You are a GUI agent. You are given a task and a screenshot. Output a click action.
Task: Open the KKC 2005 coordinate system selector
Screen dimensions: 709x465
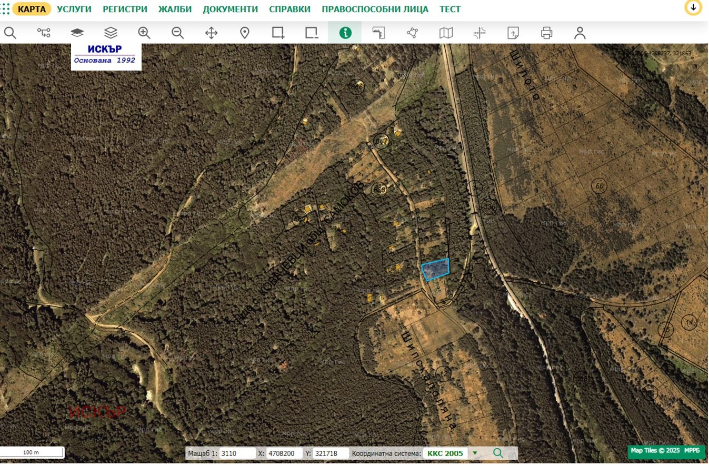[445, 453]
